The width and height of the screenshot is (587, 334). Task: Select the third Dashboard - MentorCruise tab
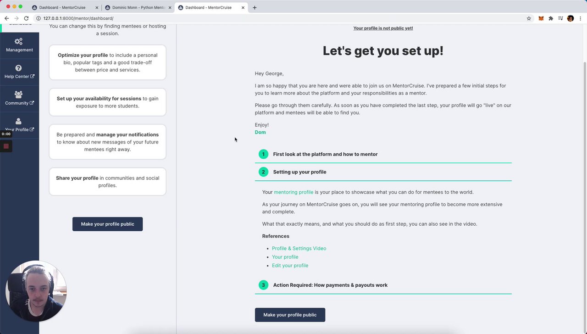click(211, 7)
